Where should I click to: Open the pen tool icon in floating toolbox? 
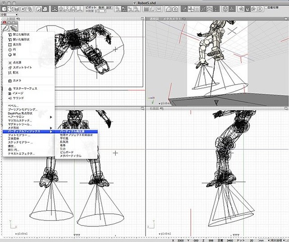click(x=6, y=28)
